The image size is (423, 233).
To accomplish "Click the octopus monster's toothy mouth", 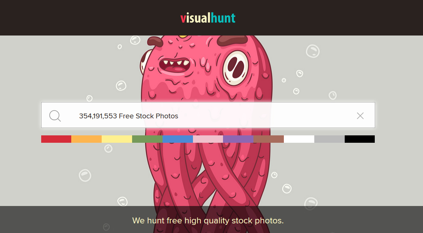I will point(174,65).
